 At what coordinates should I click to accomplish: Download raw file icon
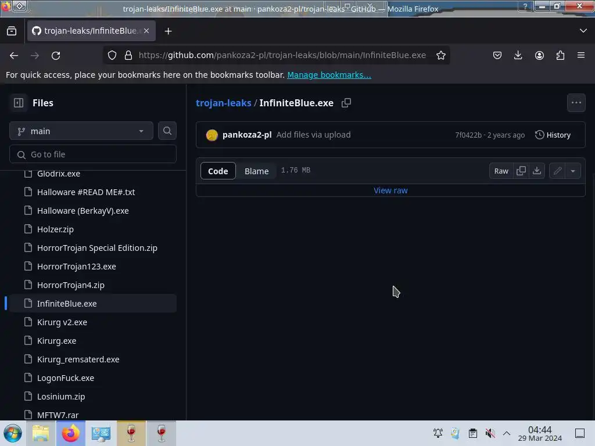[x=537, y=171]
